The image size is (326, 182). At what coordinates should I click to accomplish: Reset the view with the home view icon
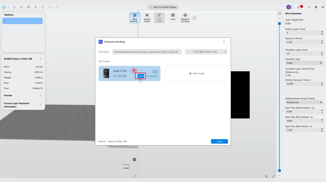[x=134, y=159]
